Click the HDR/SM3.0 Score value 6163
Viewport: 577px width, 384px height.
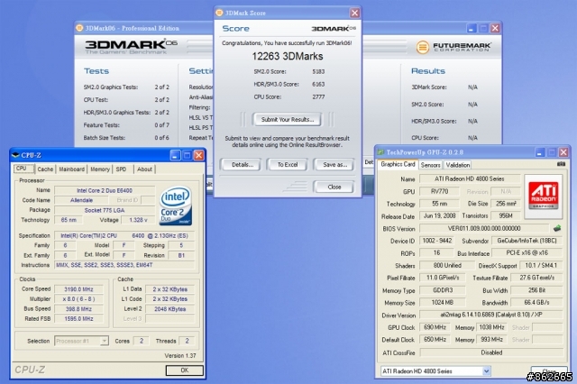(x=318, y=84)
